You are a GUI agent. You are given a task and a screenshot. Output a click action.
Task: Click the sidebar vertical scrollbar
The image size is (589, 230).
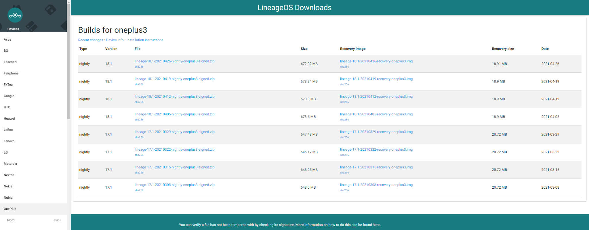point(68,62)
